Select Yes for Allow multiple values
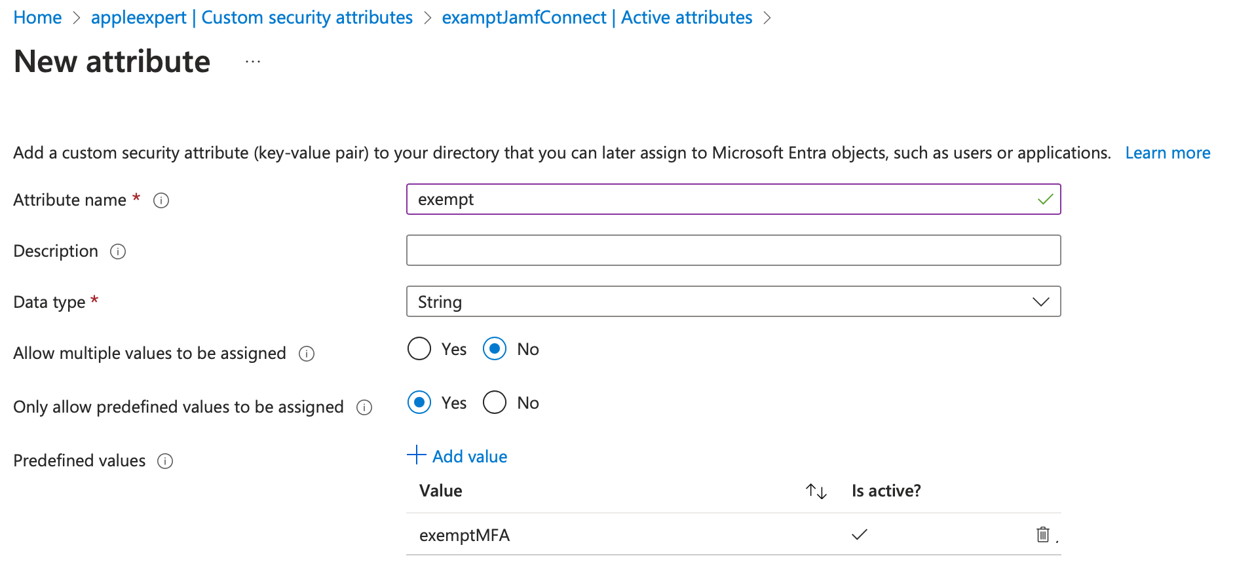The width and height of the screenshot is (1254, 579). (x=419, y=349)
